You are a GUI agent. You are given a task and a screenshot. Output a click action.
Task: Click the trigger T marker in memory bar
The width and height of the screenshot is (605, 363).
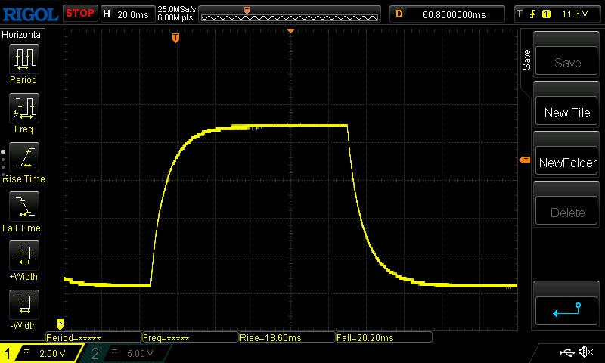(x=247, y=10)
